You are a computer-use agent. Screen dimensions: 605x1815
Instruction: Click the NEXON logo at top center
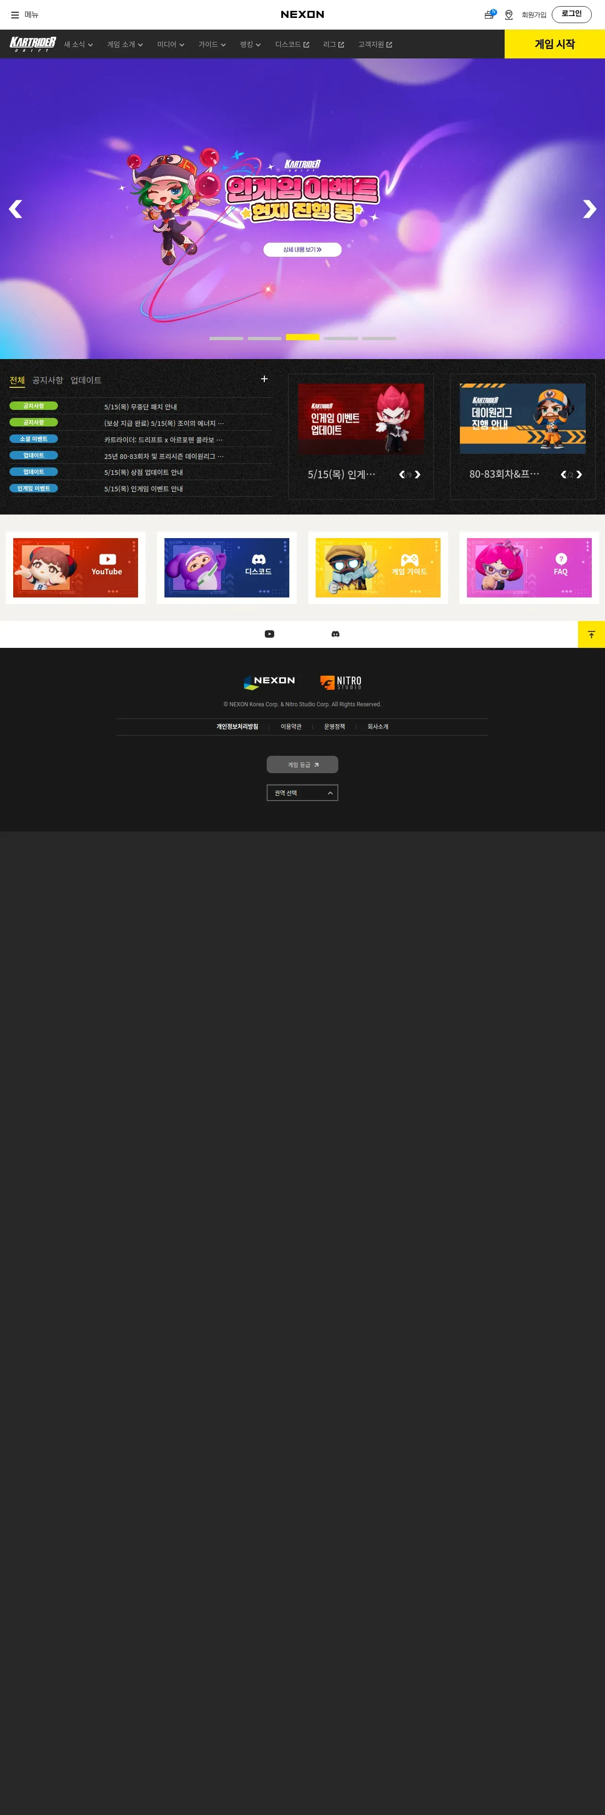point(302,14)
